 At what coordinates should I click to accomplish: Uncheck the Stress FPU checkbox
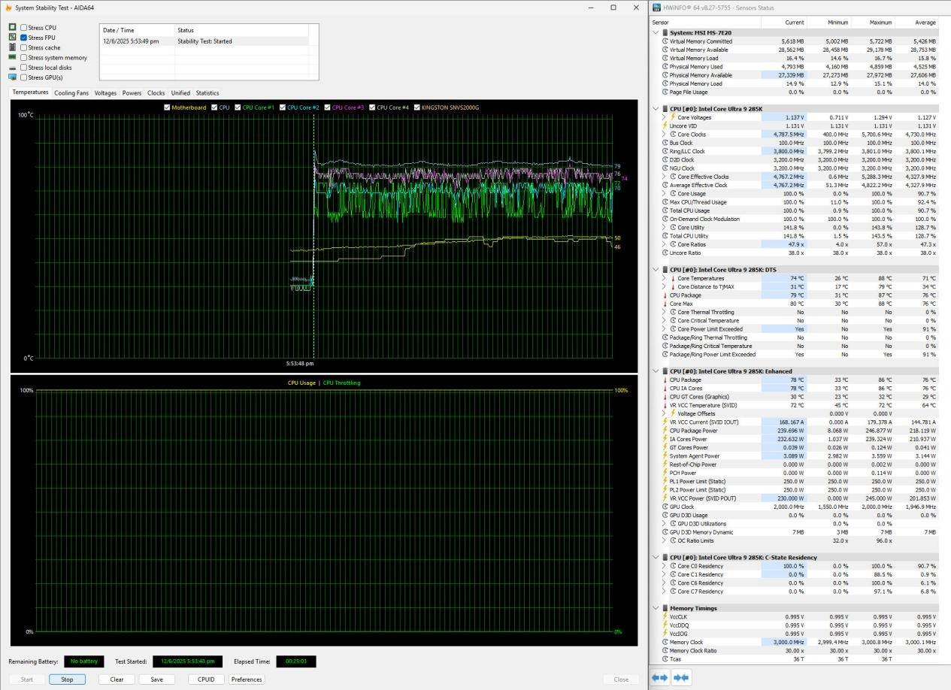tap(24, 38)
